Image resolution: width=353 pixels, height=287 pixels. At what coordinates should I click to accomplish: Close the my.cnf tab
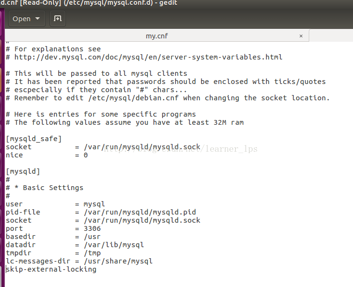[x=301, y=36]
